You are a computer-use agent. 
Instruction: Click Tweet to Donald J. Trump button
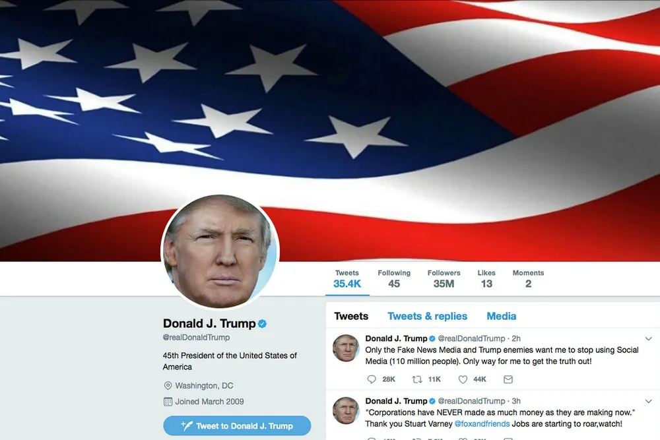(x=237, y=425)
